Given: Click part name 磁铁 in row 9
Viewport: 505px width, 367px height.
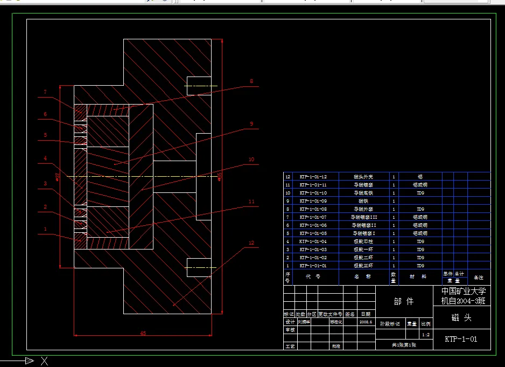Looking at the screenshot, I should (363, 201).
